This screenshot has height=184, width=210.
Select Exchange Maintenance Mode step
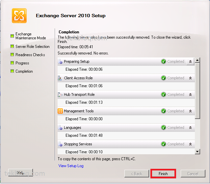coord(31,36)
